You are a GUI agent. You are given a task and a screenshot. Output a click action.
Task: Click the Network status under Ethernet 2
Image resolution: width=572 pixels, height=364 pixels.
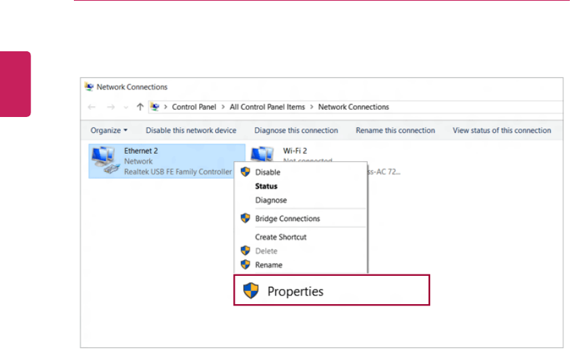[x=138, y=161]
